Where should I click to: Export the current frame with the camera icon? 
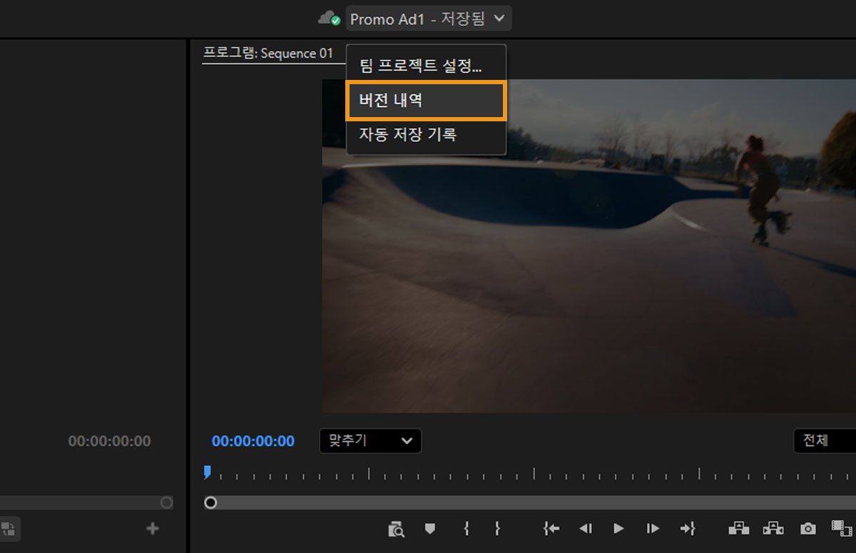coord(807,529)
